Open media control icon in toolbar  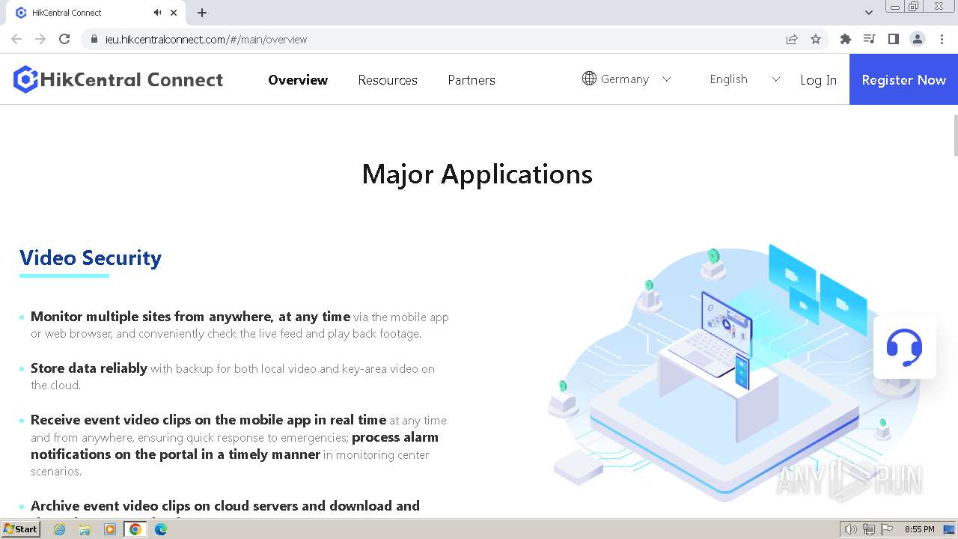pos(869,39)
